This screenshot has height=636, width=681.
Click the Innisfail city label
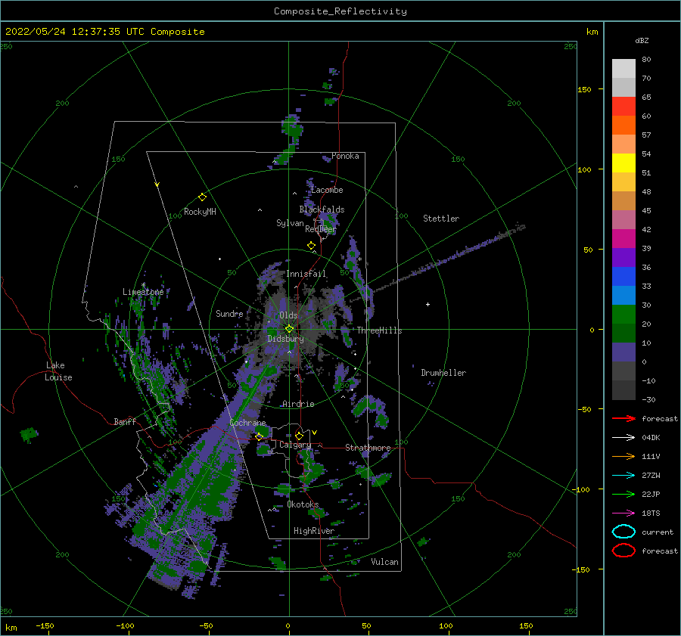point(306,274)
